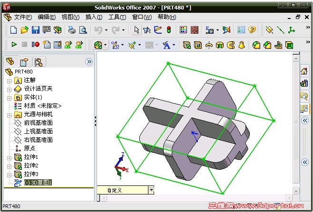Click the New document icon

point(14,30)
